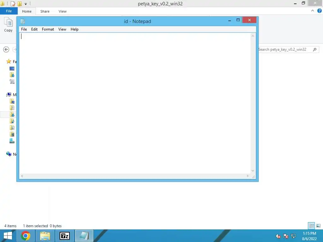
Task: Open 7-Zip from the taskbar
Action: [x=64, y=236]
